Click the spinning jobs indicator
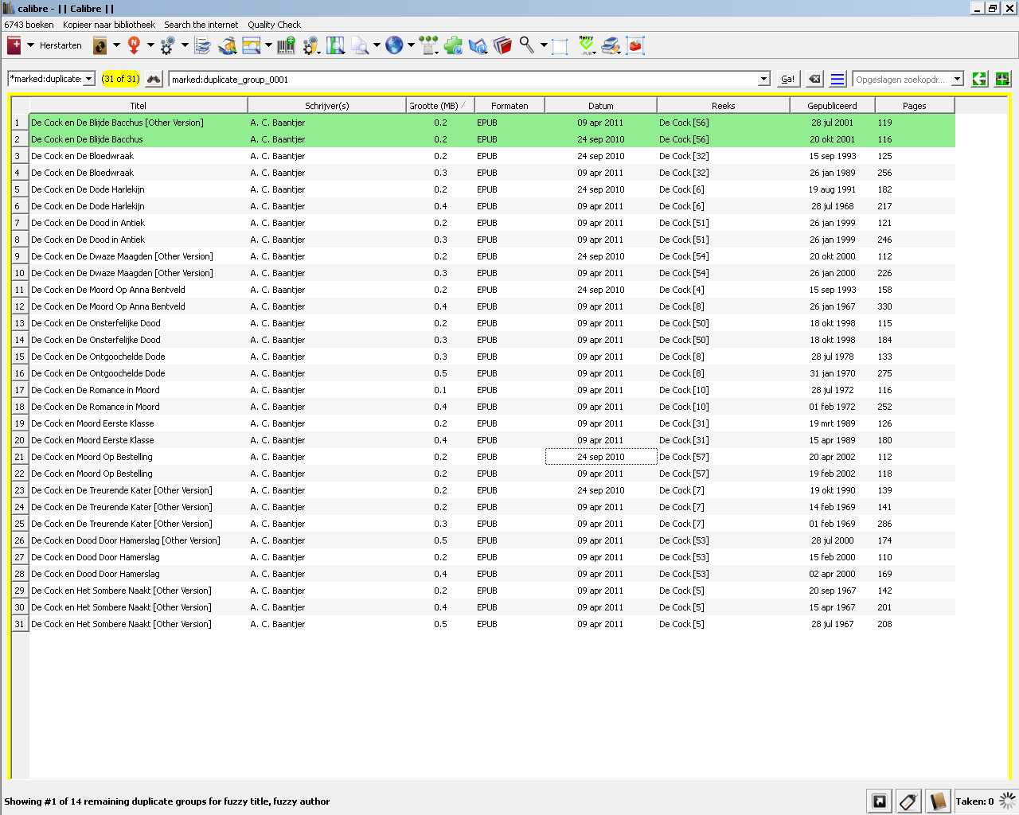 tap(1008, 801)
